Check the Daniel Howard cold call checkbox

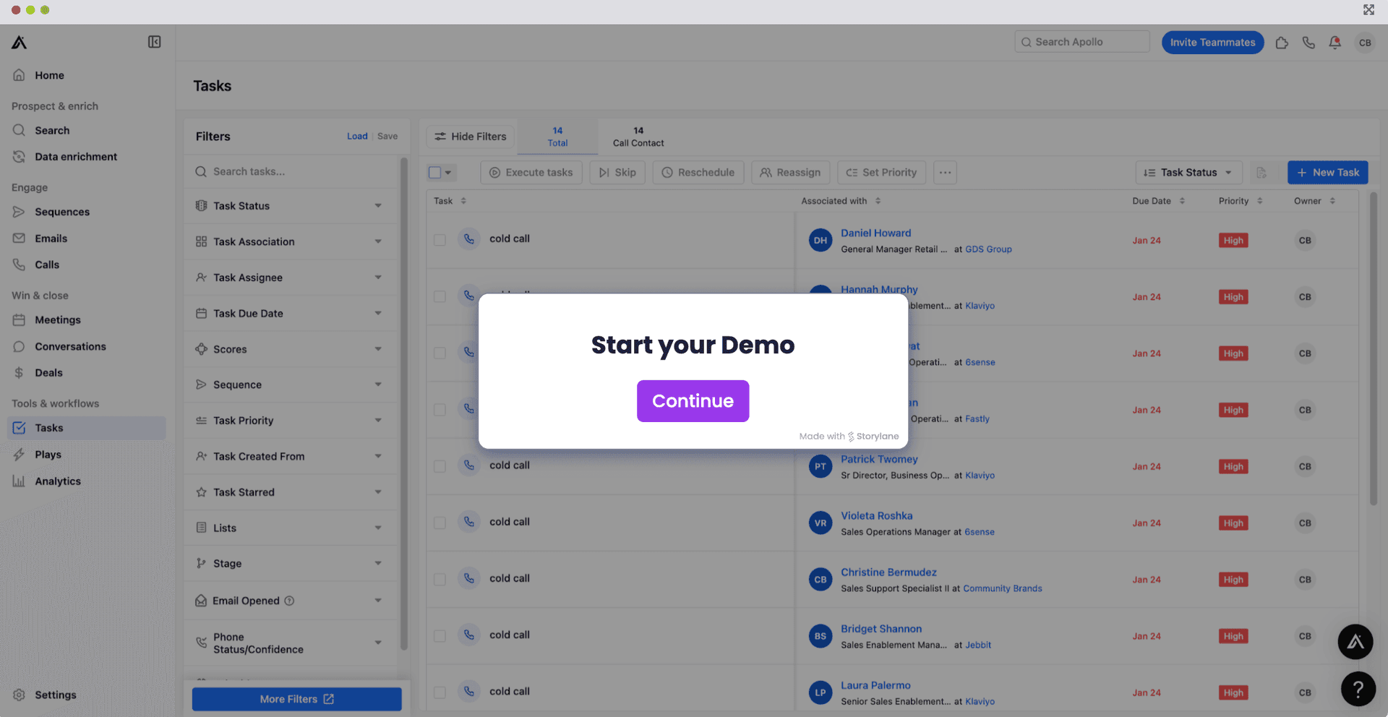tap(440, 240)
